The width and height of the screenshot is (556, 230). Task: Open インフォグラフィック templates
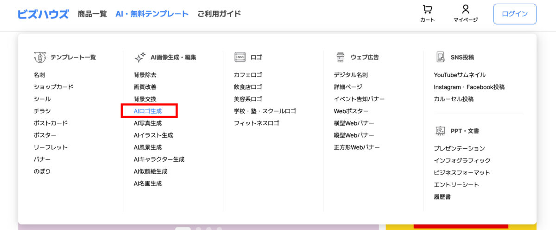tap(462, 161)
